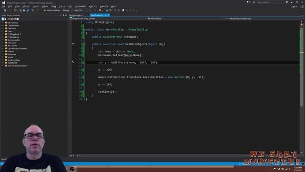Open the PROJECT menu
This screenshot has height=172, width=305.
point(27,7)
